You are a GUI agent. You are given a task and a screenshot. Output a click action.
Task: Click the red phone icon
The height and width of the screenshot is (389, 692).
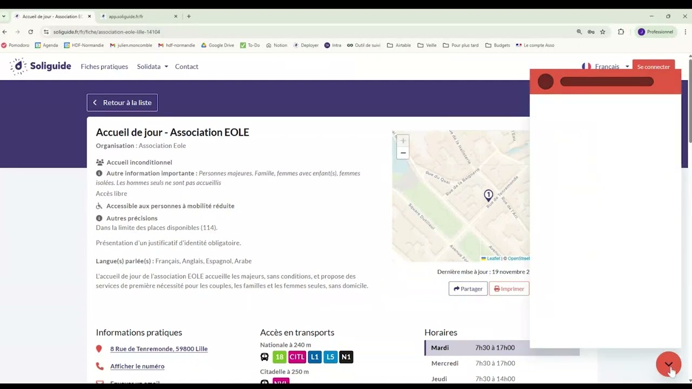click(x=99, y=366)
